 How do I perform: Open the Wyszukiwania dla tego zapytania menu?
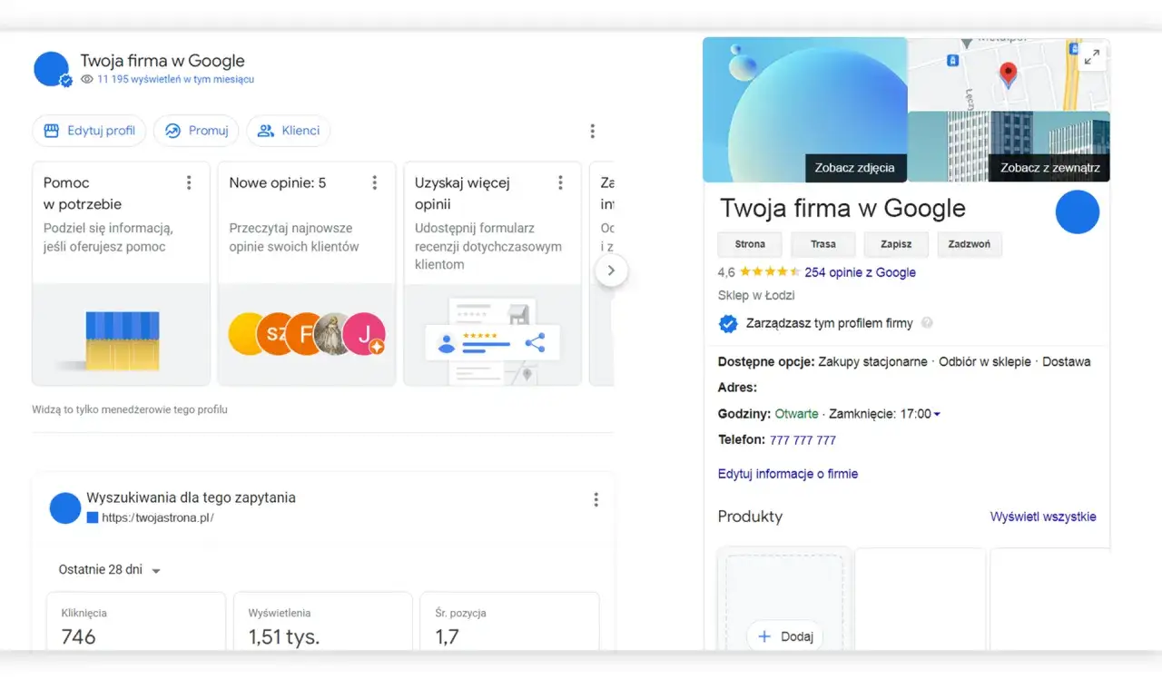pos(596,499)
